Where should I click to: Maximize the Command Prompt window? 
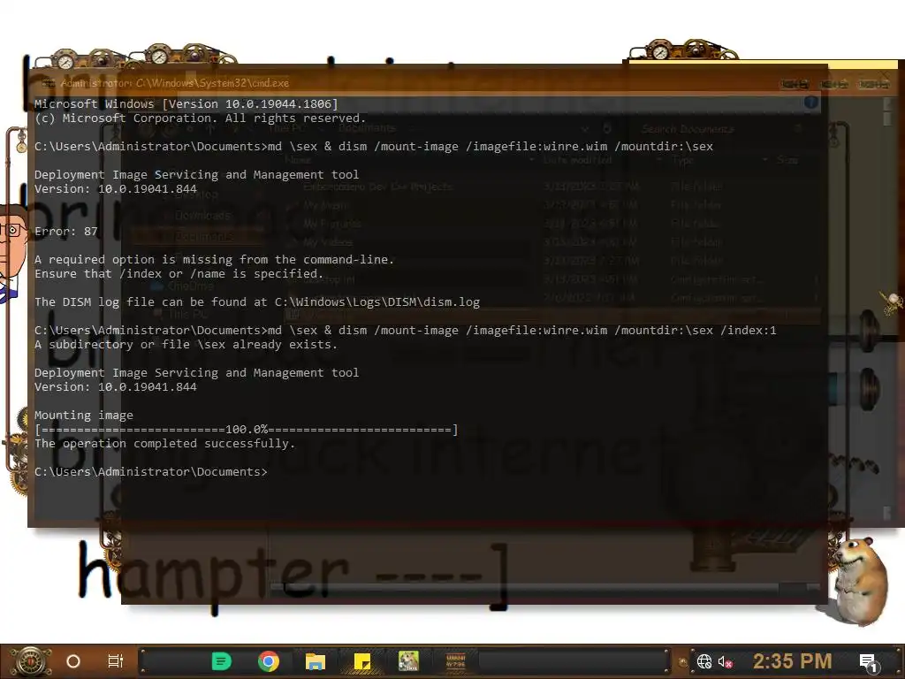tap(834, 84)
